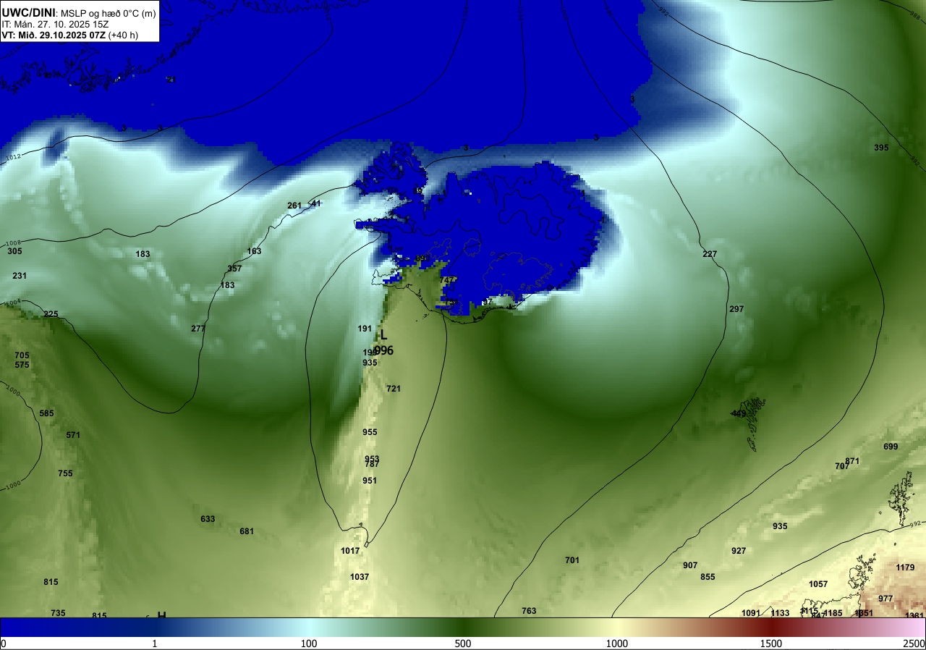Image resolution: width=926 pixels, height=650 pixels.
Task: Click the 721 height value
Action: (x=394, y=389)
